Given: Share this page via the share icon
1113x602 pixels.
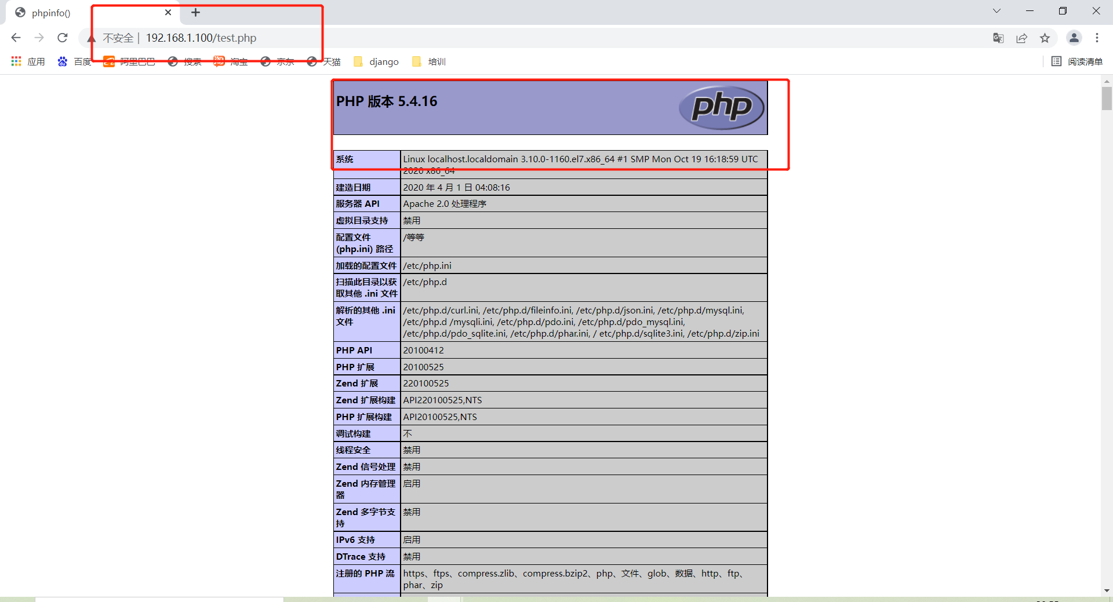Looking at the screenshot, I should [x=1021, y=38].
